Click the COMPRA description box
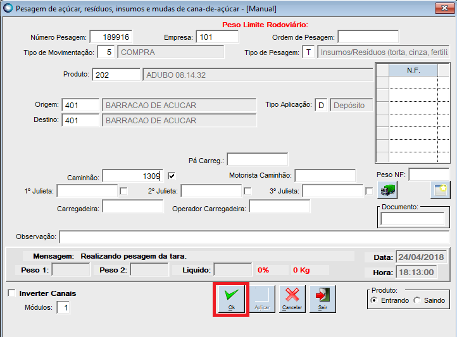Screen dimensions: 457x337 170,52
